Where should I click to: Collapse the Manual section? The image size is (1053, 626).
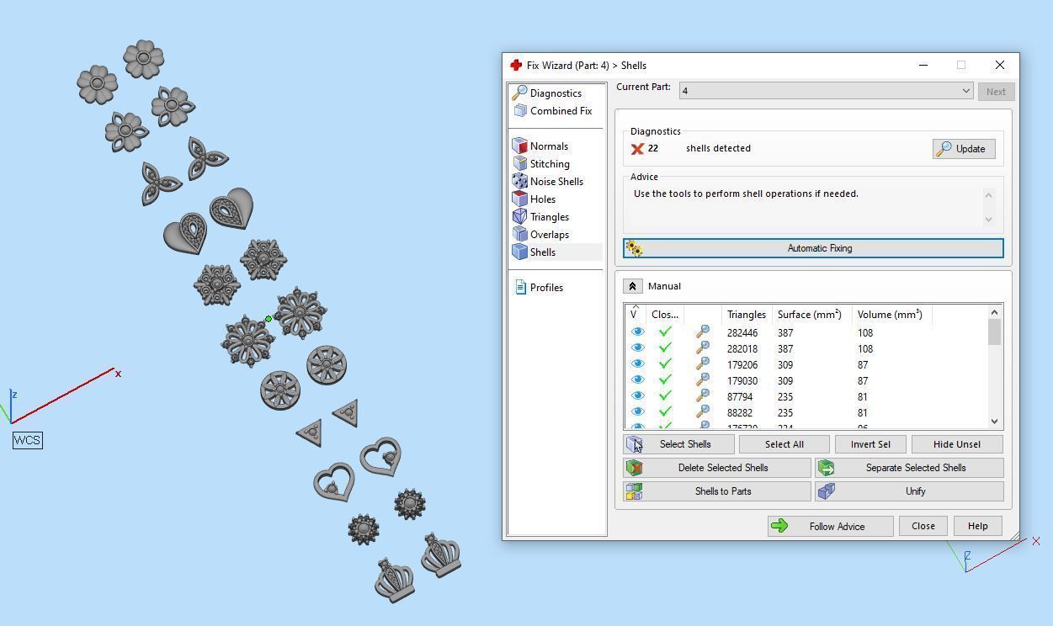point(633,286)
